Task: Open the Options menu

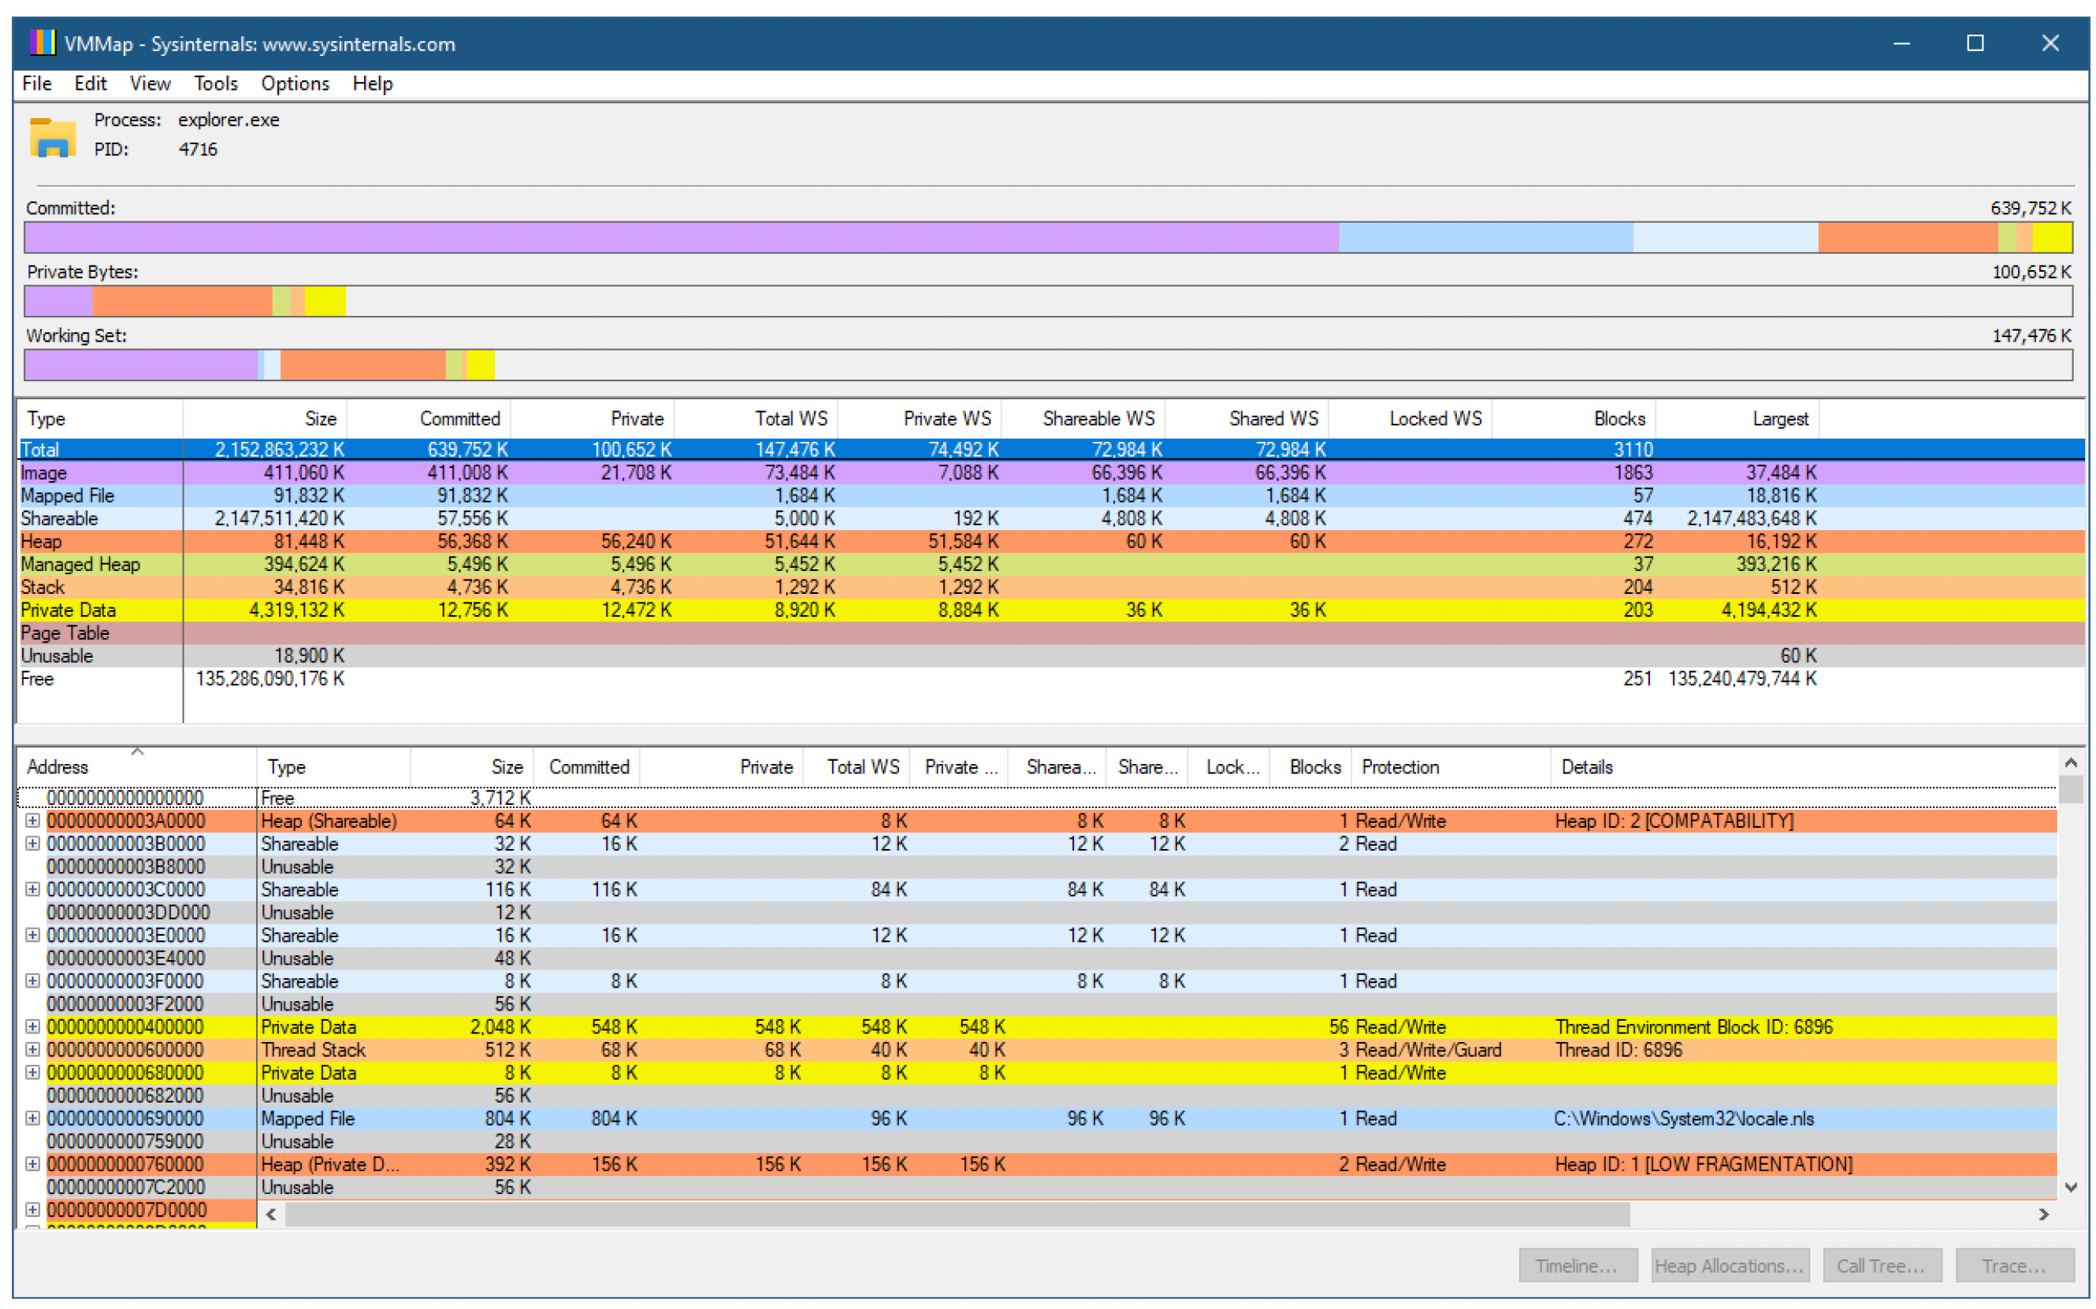Action: pyautogui.click(x=295, y=83)
